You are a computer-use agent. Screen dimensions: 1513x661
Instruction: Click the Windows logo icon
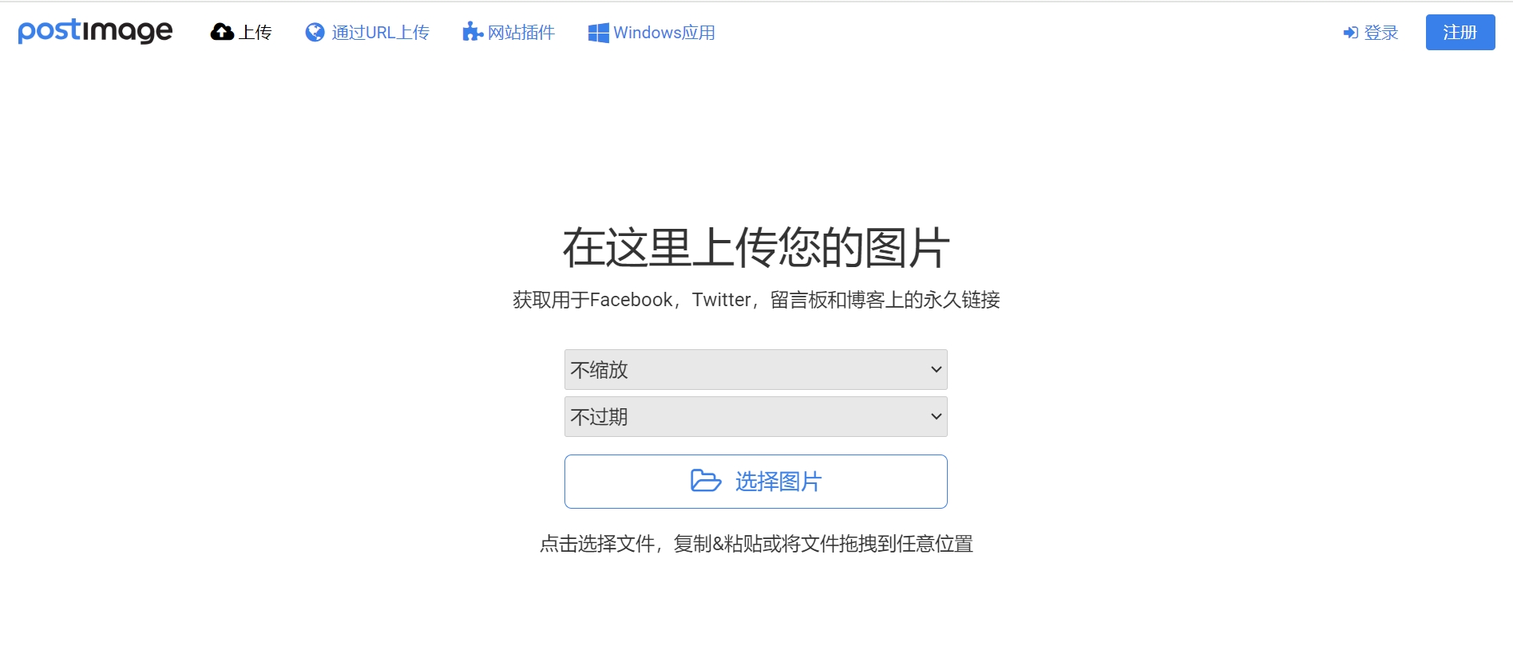[598, 33]
